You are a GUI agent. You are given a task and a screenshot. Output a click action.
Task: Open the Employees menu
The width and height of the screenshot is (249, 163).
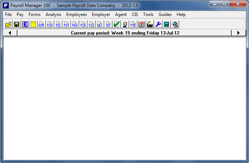(76, 15)
